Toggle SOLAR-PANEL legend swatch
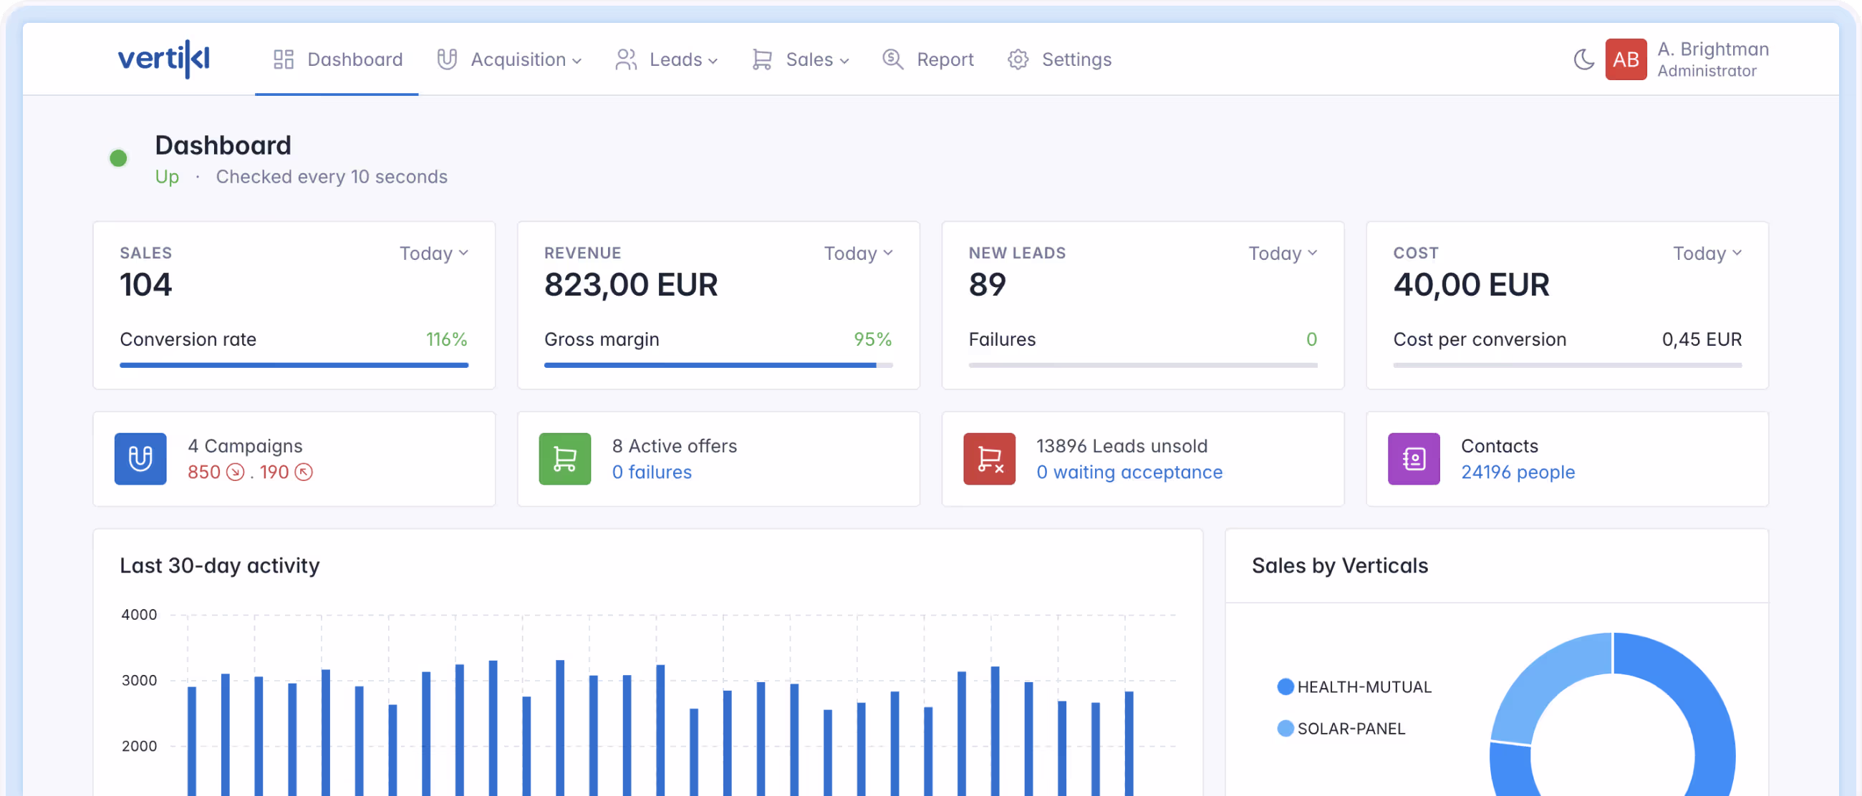 pyautogui.click(x=1285, y=729)
